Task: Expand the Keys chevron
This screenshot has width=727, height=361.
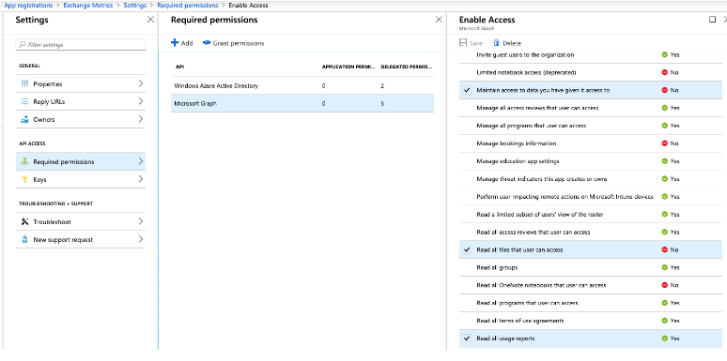Action: coord(141,179)
